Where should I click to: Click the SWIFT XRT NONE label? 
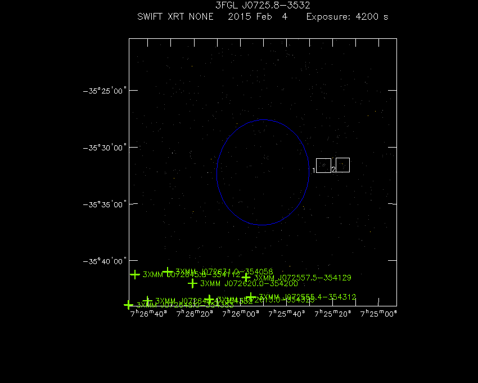click(175, 16)
